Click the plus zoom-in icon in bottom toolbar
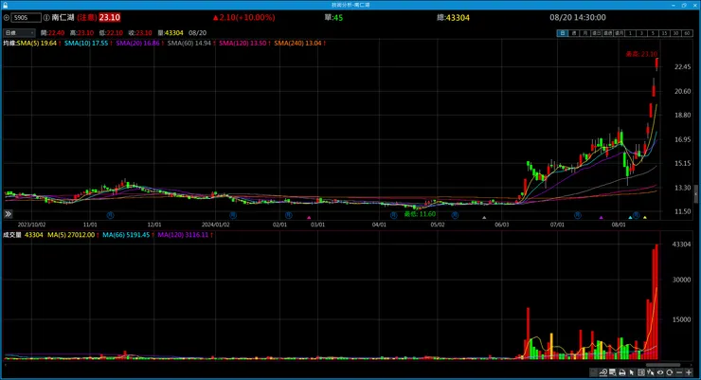 coord(689,372)
